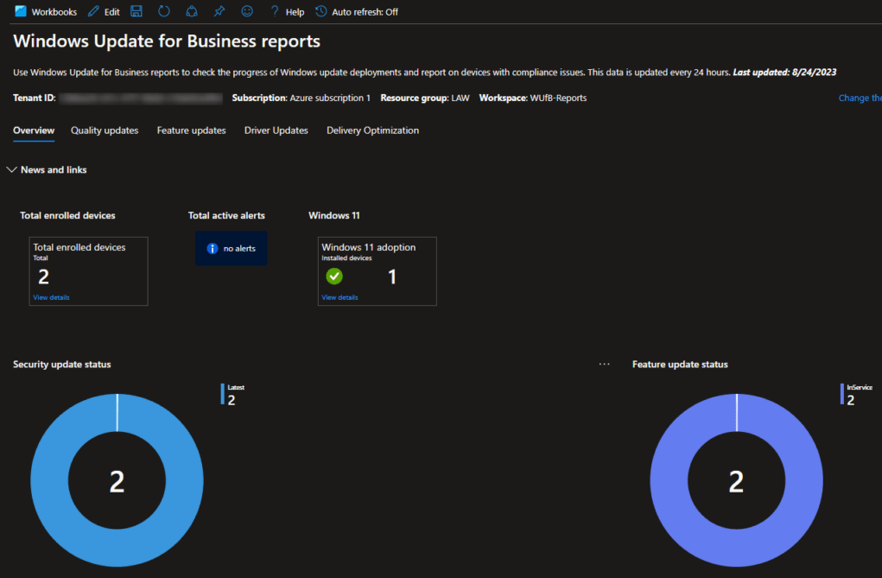The width and height of the screenshot is (882, 578).
Task: Open Help using the question mark icon
Action: [274, 11]
